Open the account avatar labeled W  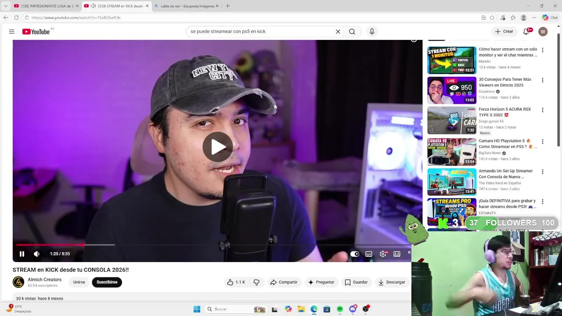[x=543, y=32]
